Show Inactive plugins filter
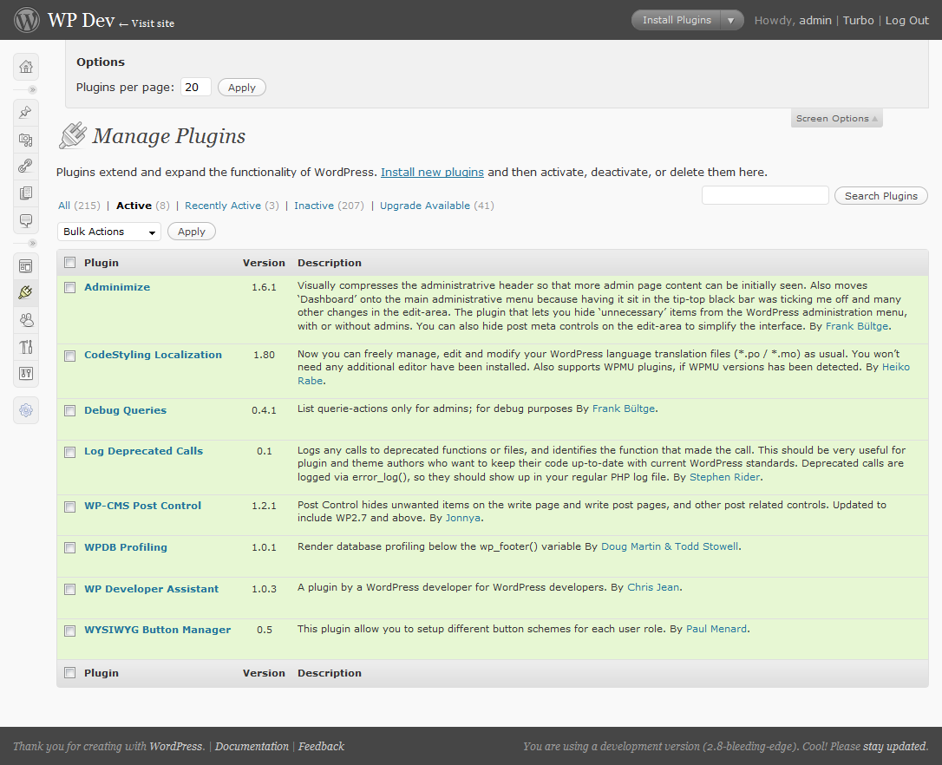The height and width of the screenshot is (765, 942). coord(314,206)
